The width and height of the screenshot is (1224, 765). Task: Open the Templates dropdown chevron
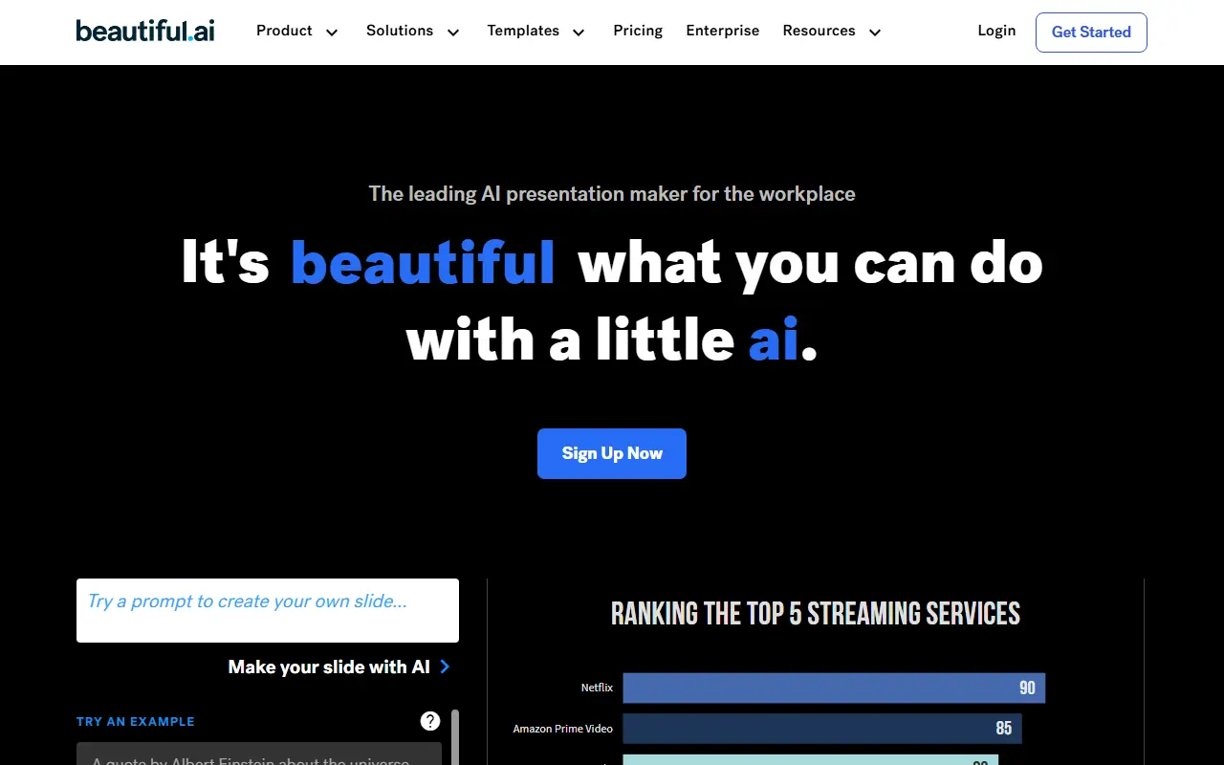coord(579,33)
